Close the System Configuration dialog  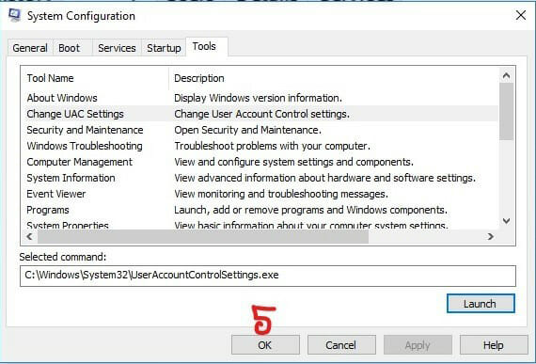coord(521,15)
